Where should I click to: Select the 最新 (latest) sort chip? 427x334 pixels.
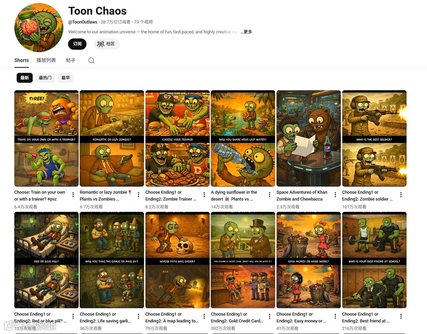pyautogui.click(x=25, y=77)
